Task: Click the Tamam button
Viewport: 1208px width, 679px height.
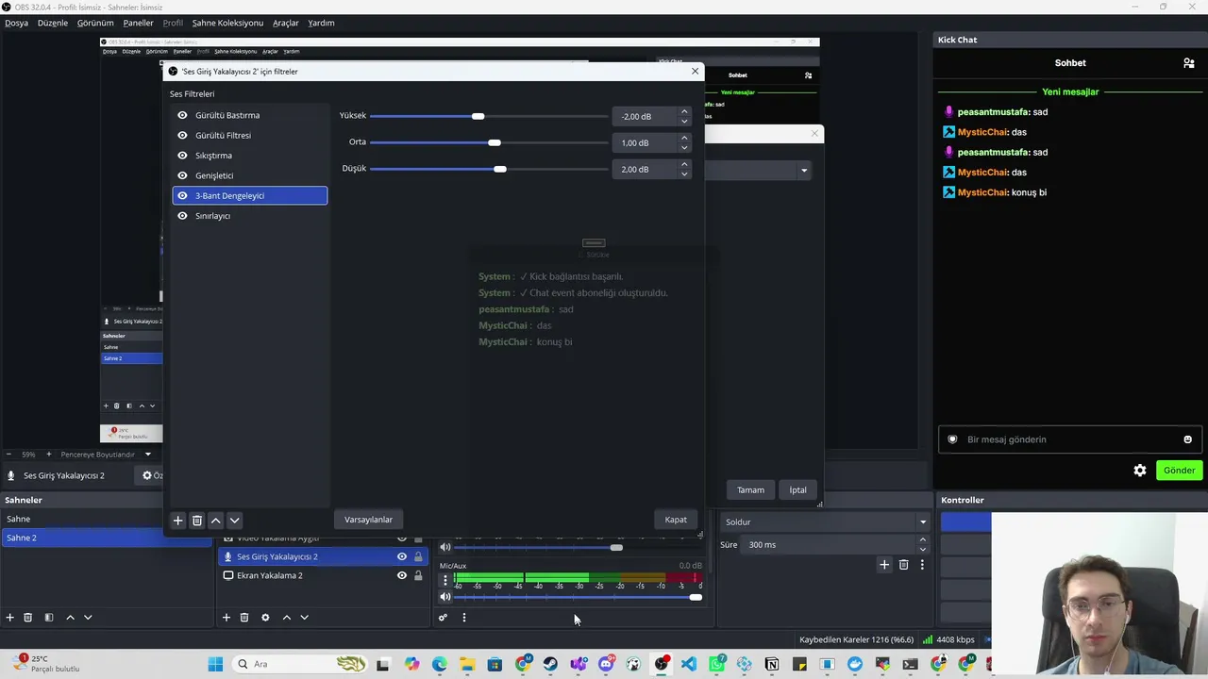Action: [x=750, y=490]
